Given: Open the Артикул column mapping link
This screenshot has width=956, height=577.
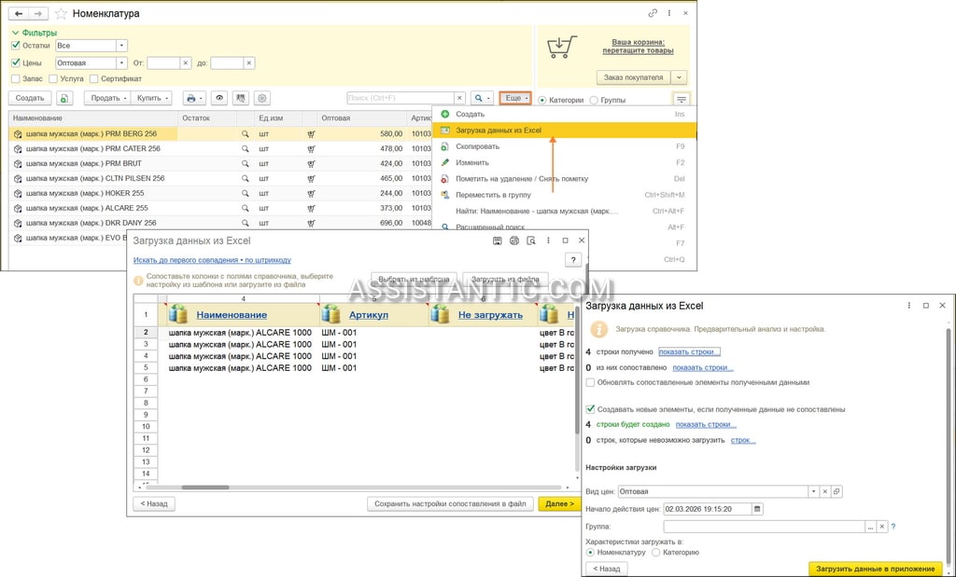Looking at the screenshot, I should click(369, 315).
